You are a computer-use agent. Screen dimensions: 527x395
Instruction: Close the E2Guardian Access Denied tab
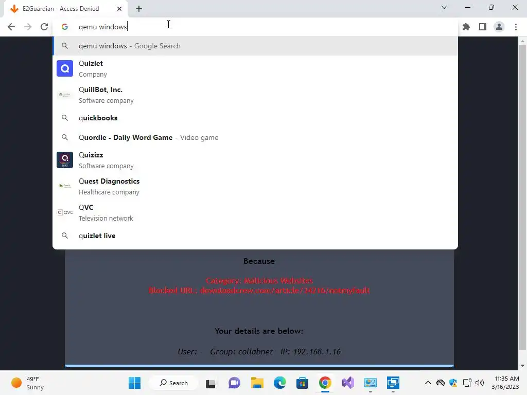click(119, 9)
